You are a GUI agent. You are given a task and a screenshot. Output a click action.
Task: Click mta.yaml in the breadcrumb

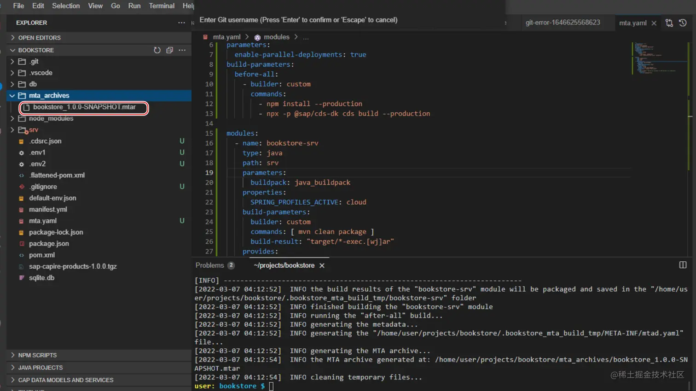click(x=226, y=37)
